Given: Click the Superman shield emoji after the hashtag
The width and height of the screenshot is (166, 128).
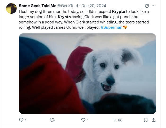Looking at the screenshot, I should 125,28.
